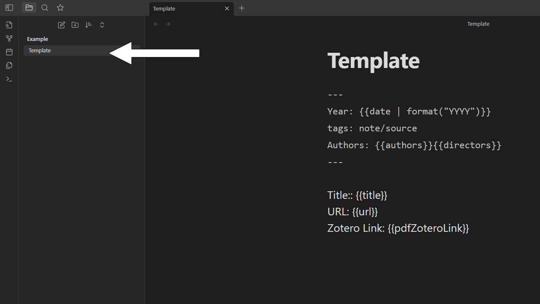Close the Template tab
540x304 pixels.
coord(227,8)
